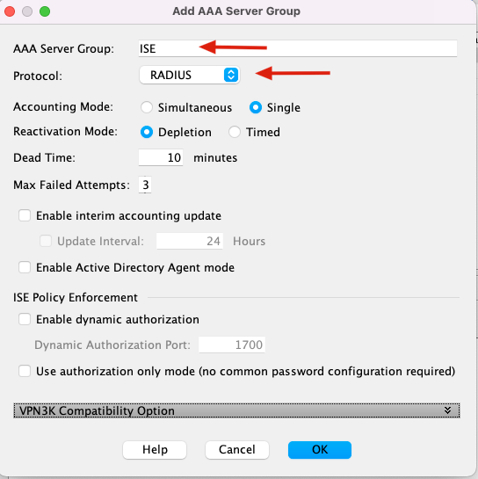Screen dimensions: 478x479
Task: Check Use authorization only mode
Action: [x=25, y=371]
